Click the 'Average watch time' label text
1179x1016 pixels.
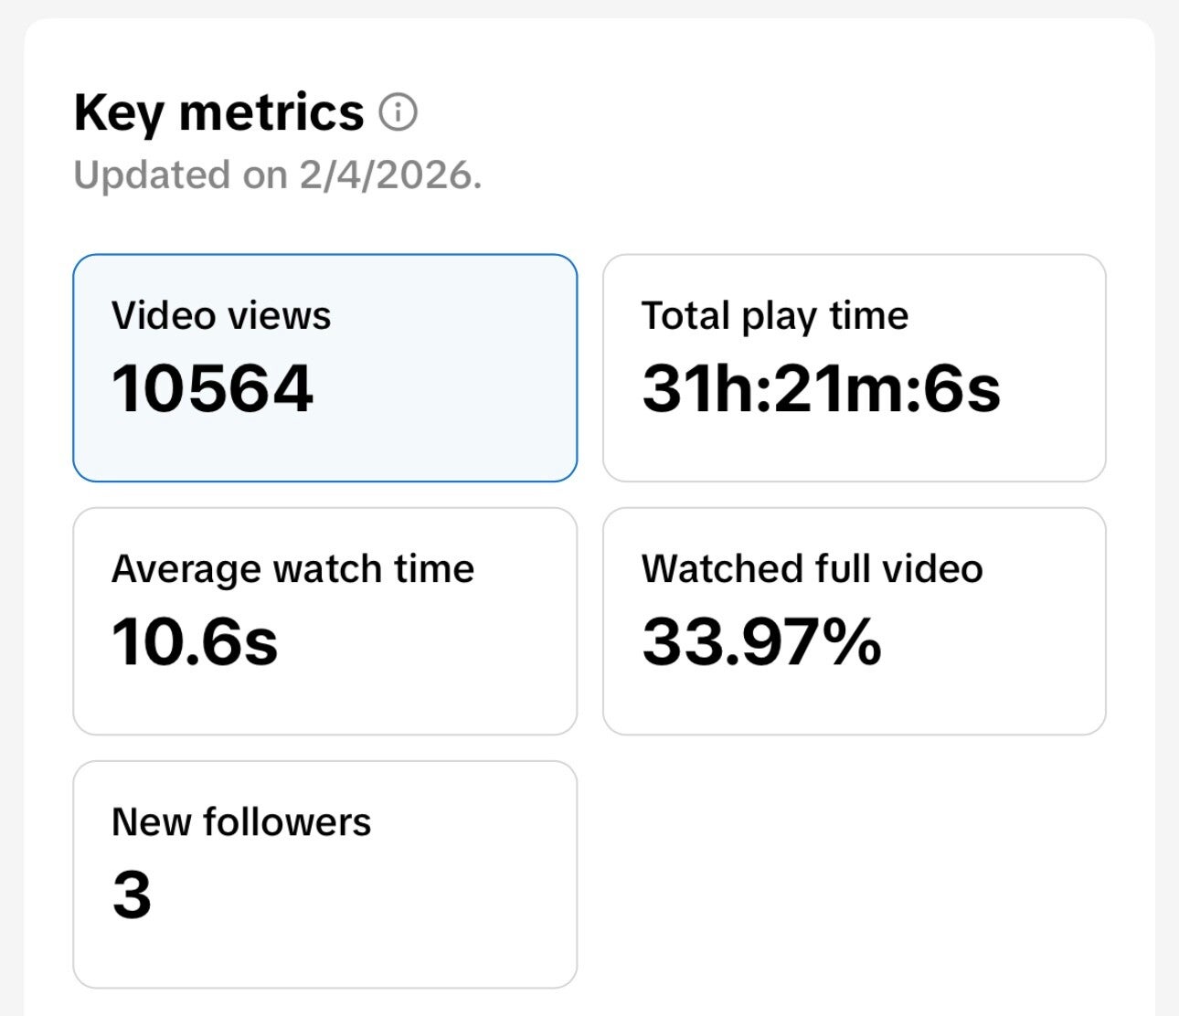tap(292, 569)
